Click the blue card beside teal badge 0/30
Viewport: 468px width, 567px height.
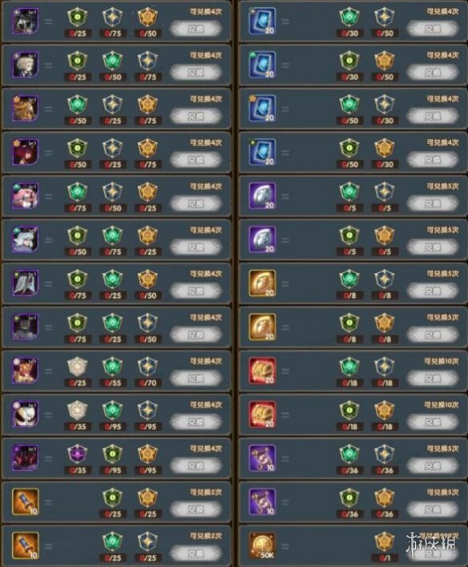[262, 21]
